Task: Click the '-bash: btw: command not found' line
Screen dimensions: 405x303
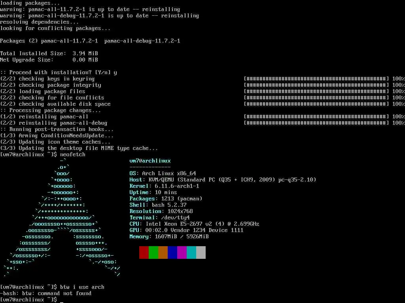Action: tap(46, 294)
